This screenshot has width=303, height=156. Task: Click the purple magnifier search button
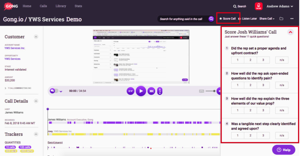click(x=211, y=19)
